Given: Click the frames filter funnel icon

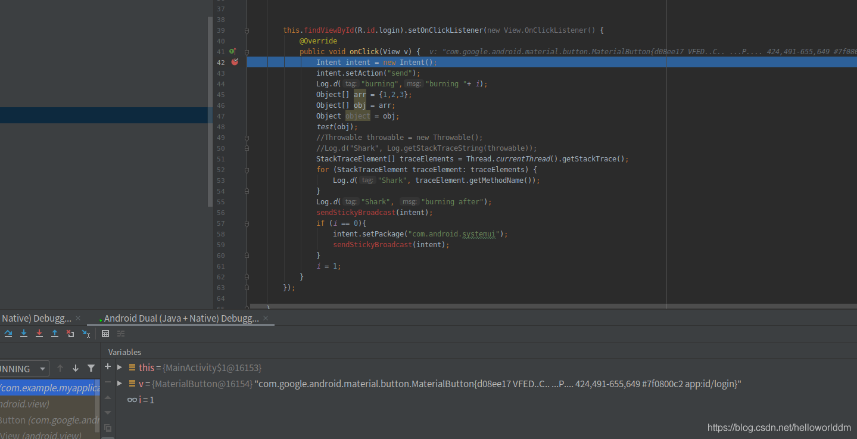Looking at the screenshot, I should 91,369.
